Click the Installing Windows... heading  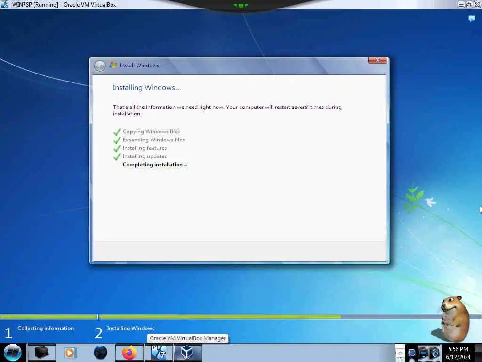click(x=146, y=87)
